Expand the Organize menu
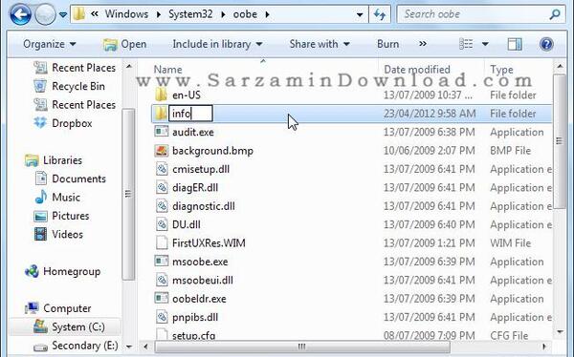 pyautogui.click(x=50, y=44)
